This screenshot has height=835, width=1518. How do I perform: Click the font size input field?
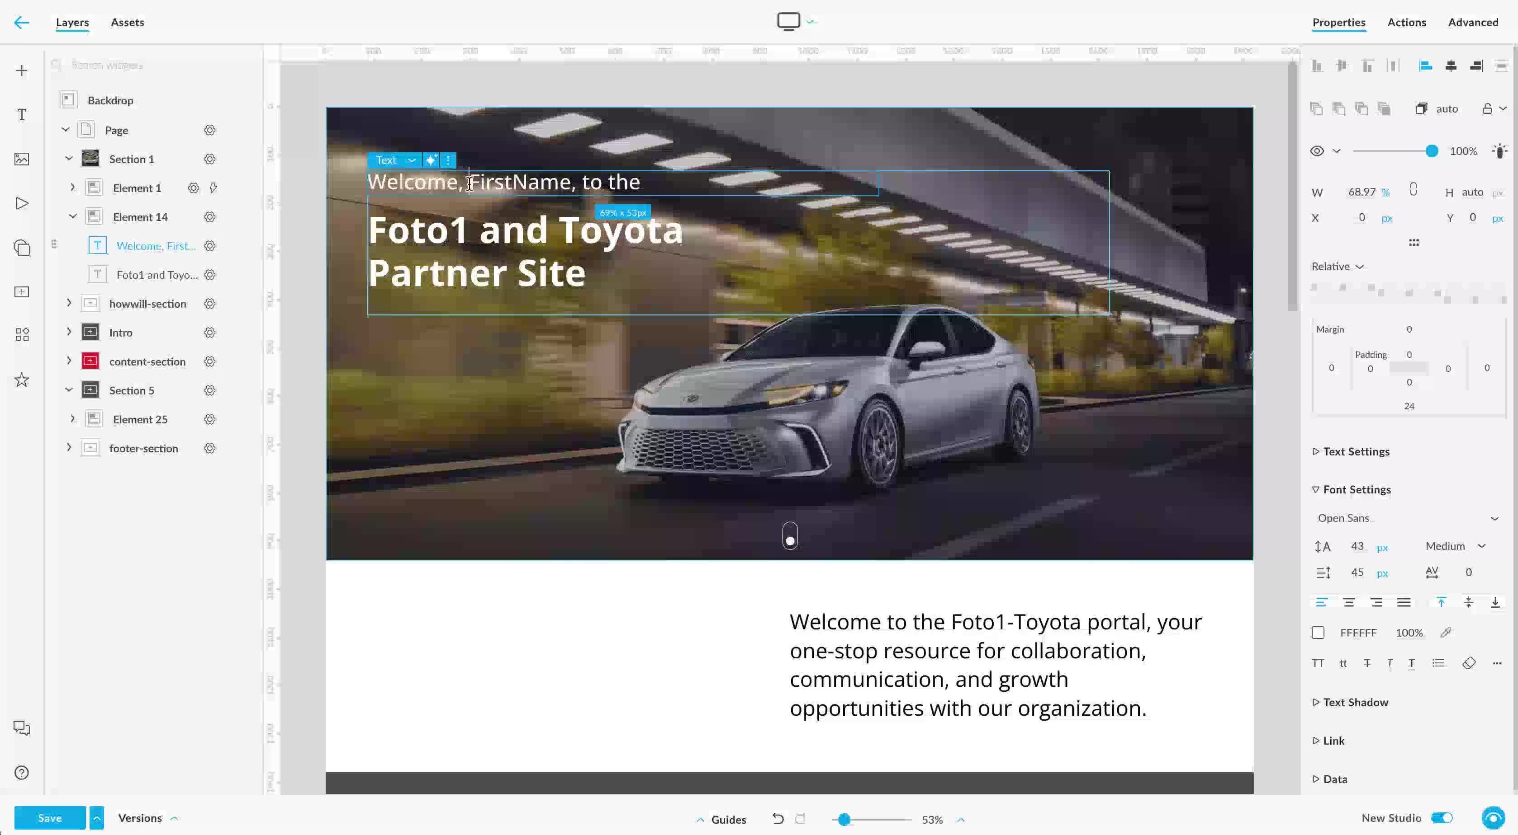point(1357,546)
